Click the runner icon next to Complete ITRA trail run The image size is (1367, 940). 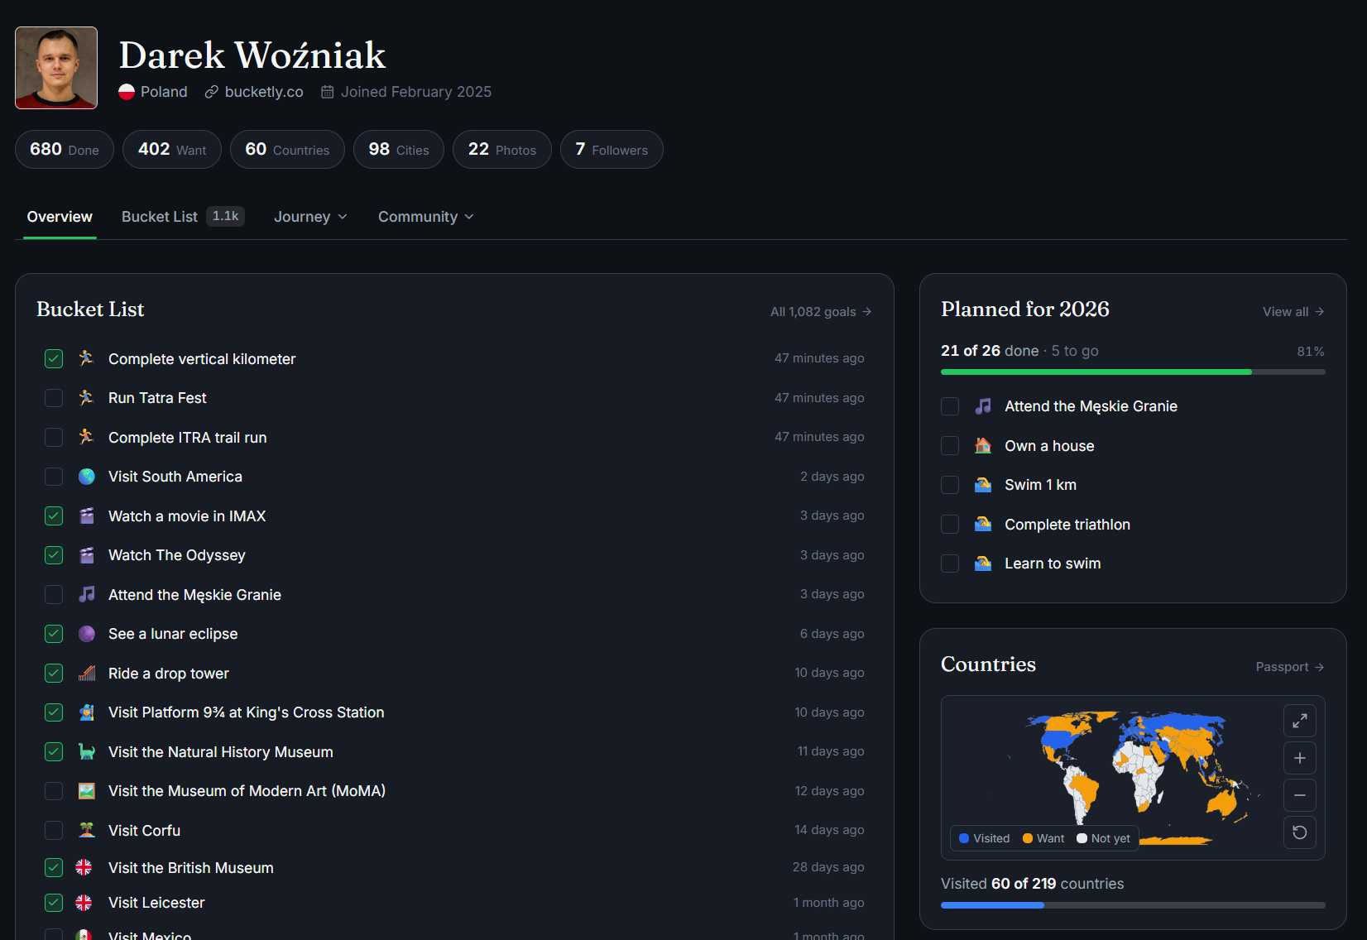(x=87, y=437)
